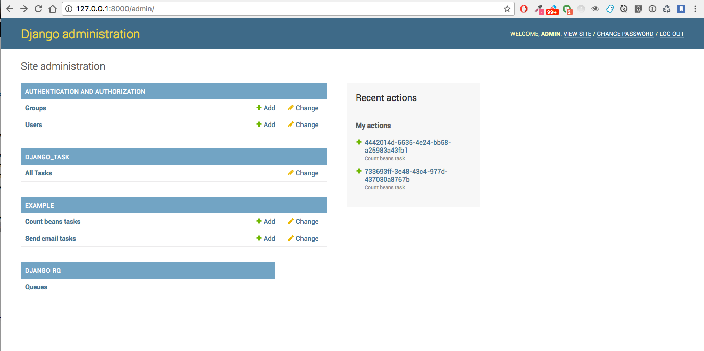Click Add text for Groups
Screen dimensions: 704x351
pos(269,108)
